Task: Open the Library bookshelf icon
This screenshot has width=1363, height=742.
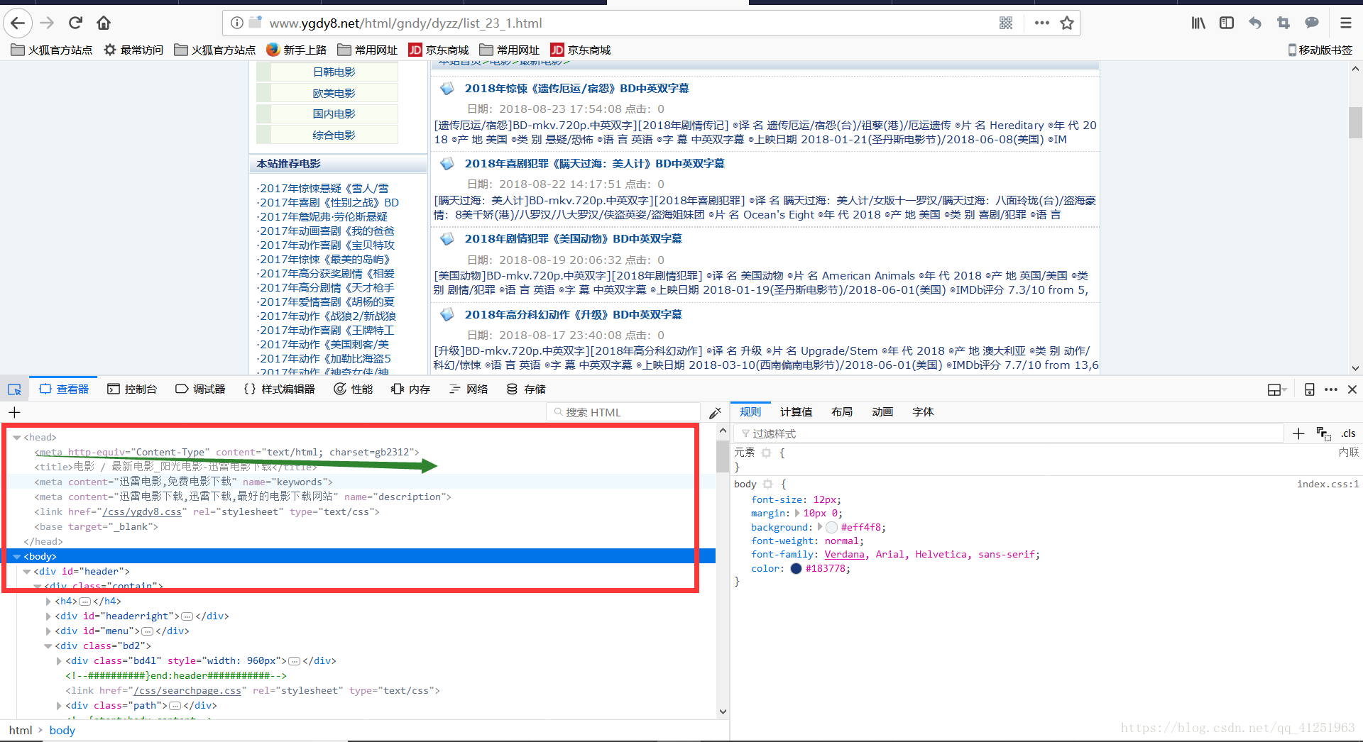Action: point(1198,23)
